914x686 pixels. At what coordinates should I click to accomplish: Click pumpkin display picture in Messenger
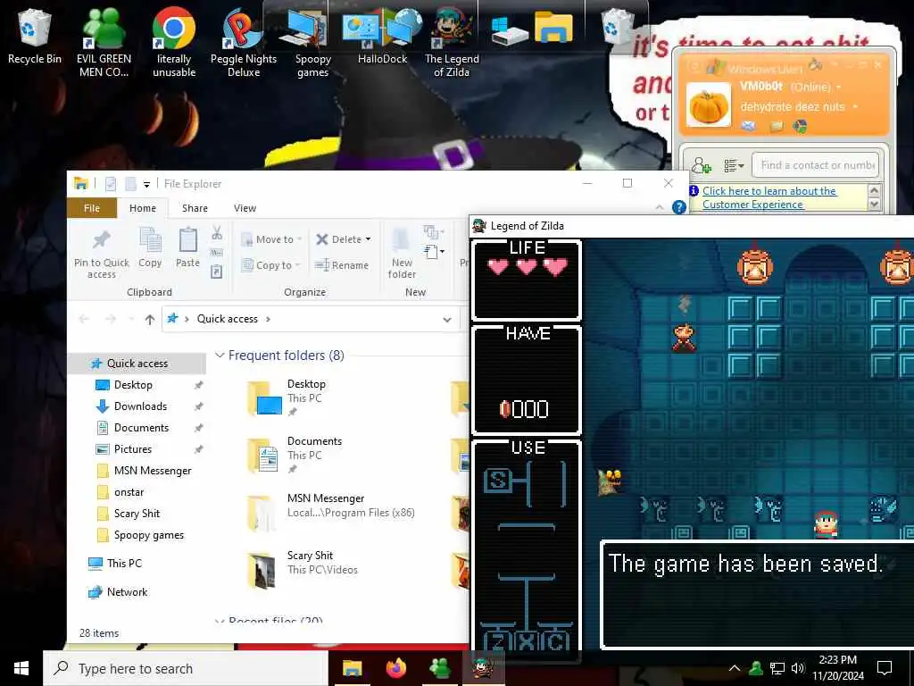point(708,105)
